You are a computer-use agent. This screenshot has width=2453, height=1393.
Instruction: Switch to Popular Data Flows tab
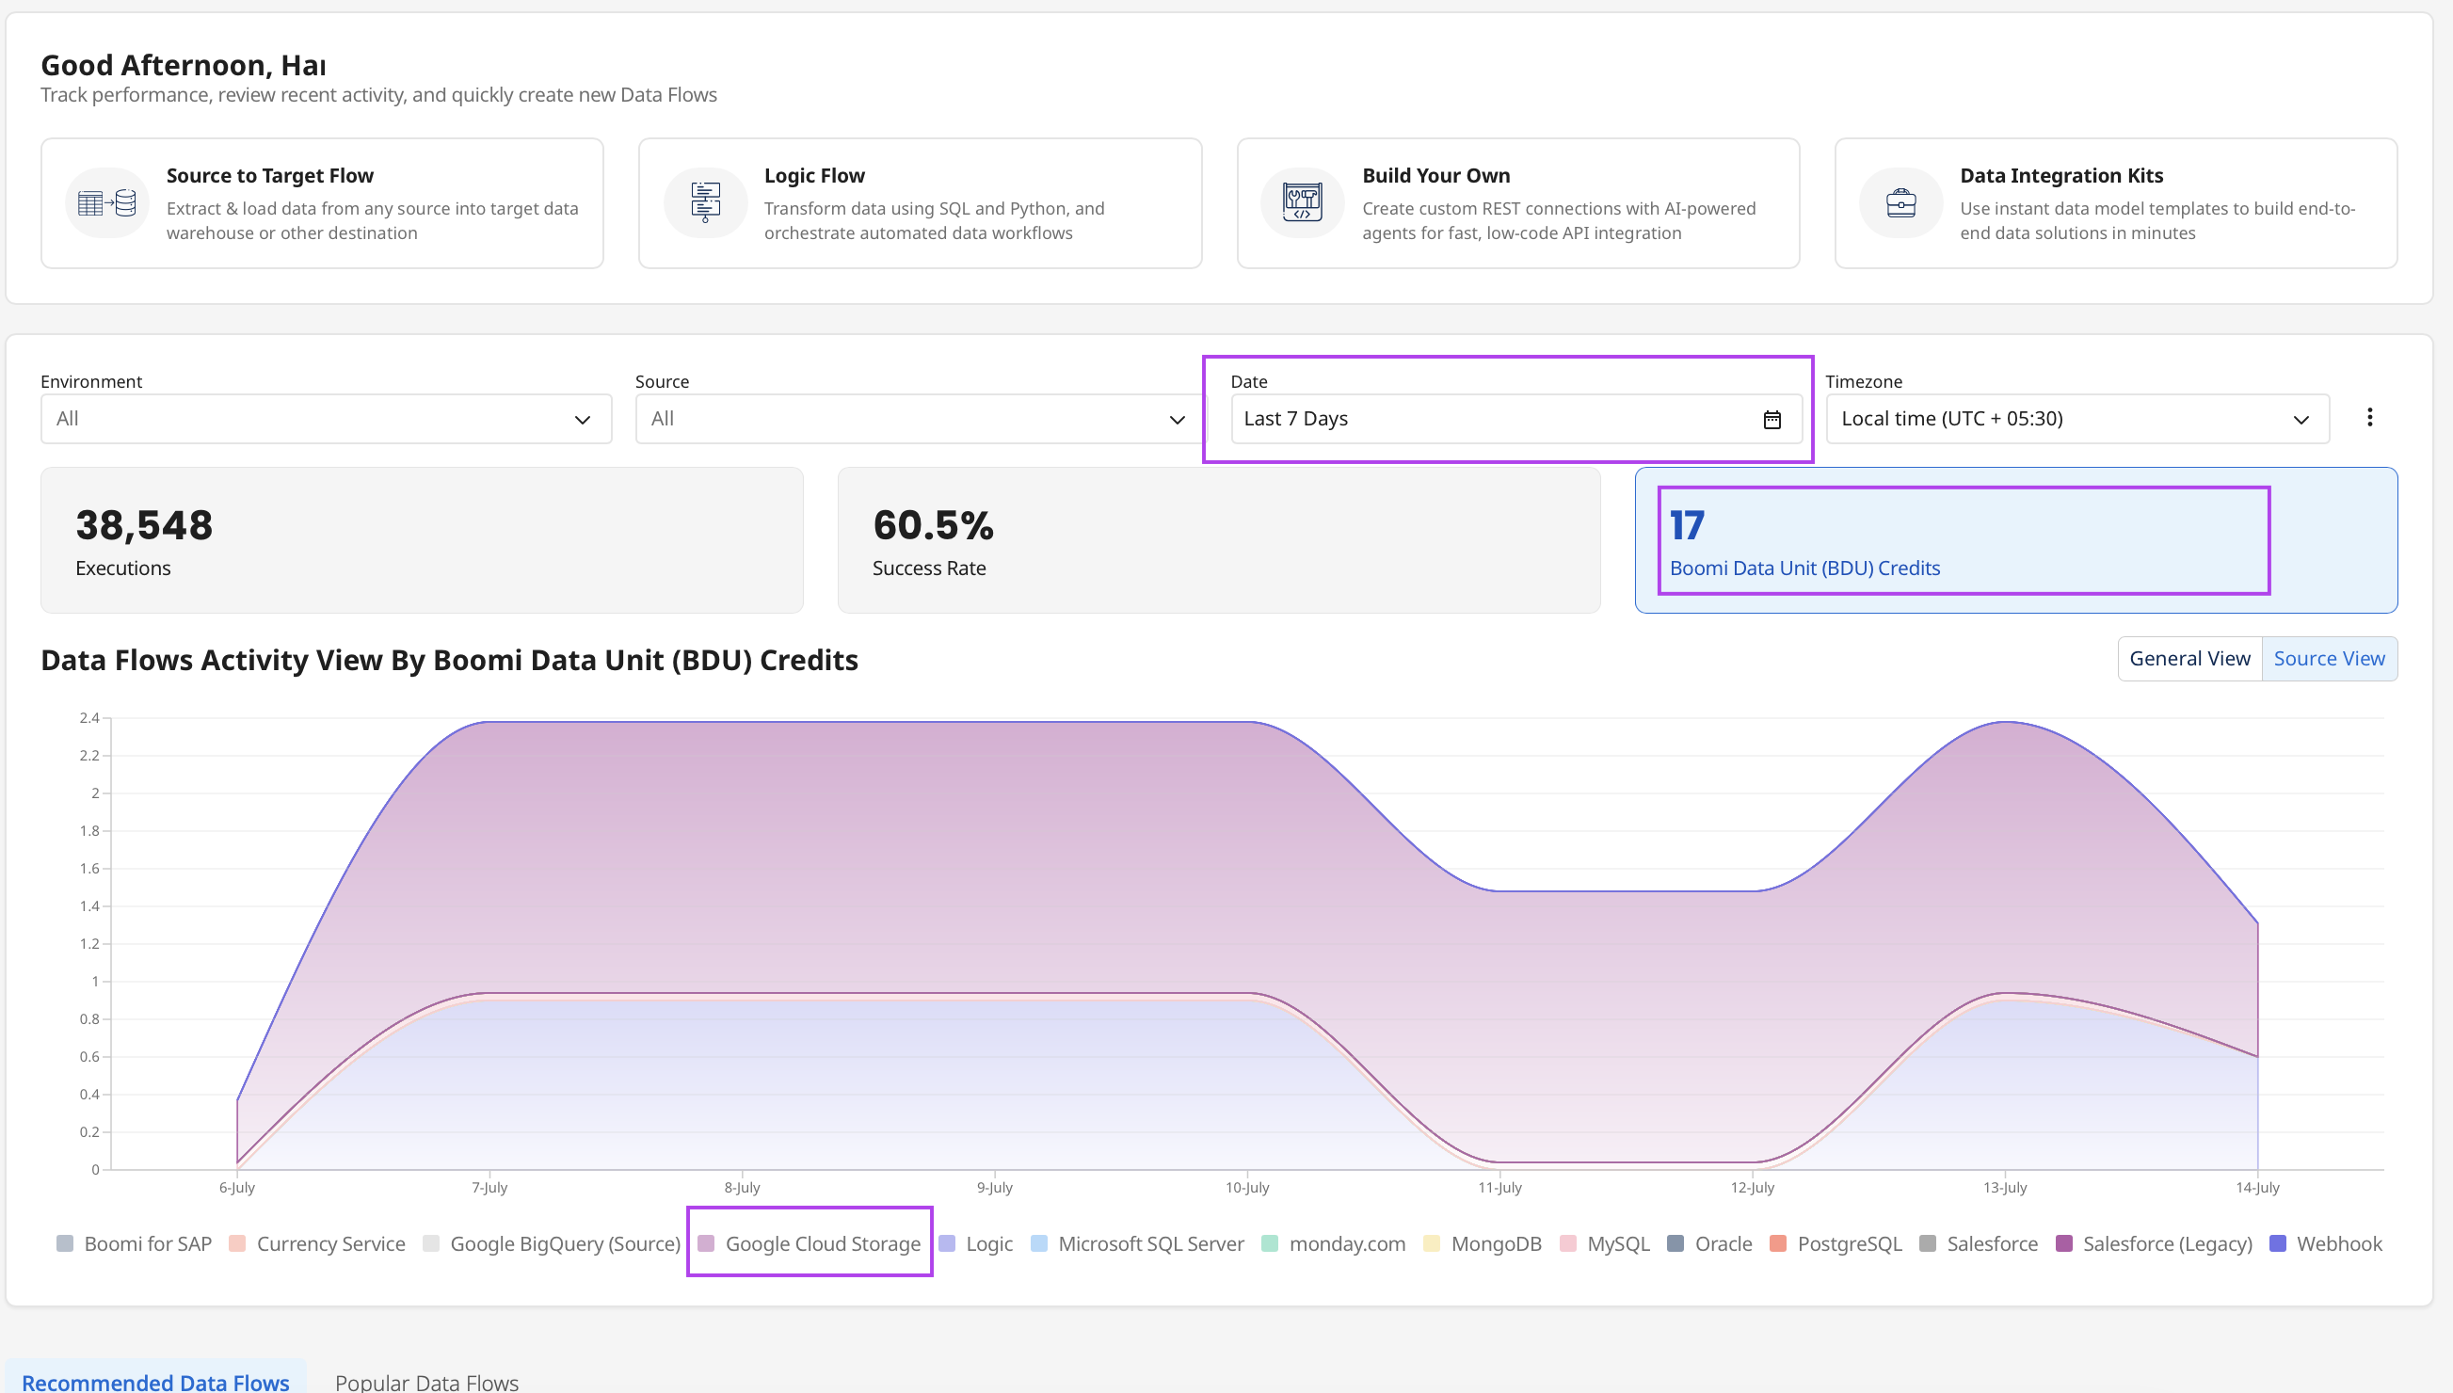426,1382
